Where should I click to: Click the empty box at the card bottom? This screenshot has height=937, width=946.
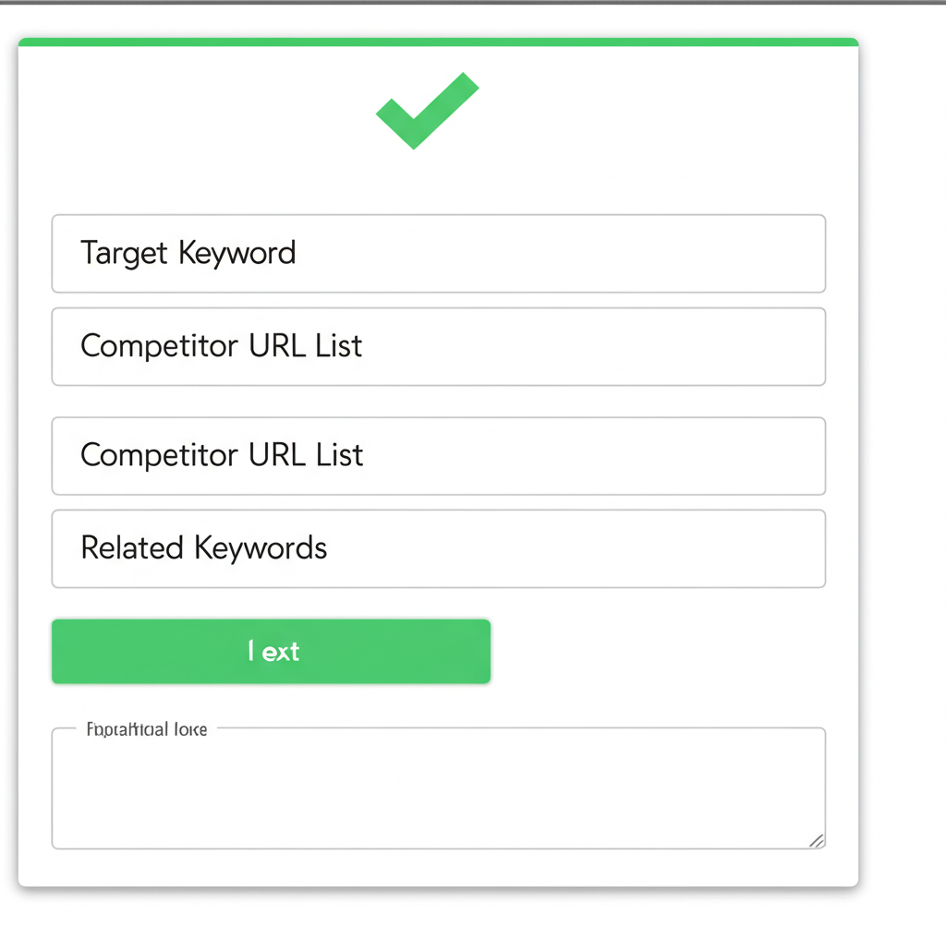pos(438,790)
